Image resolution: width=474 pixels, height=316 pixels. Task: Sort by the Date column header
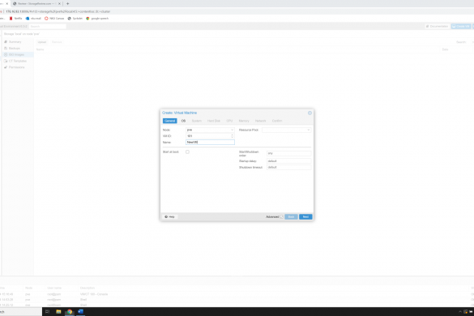[x=445, y=49]
